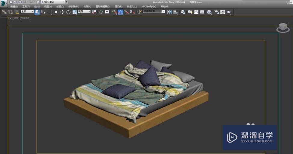
Task: Click the Align tool icon
Action: (176, 12)
